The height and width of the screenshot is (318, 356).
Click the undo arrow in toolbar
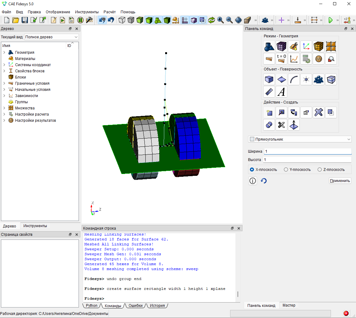click(x=111, y=20)
